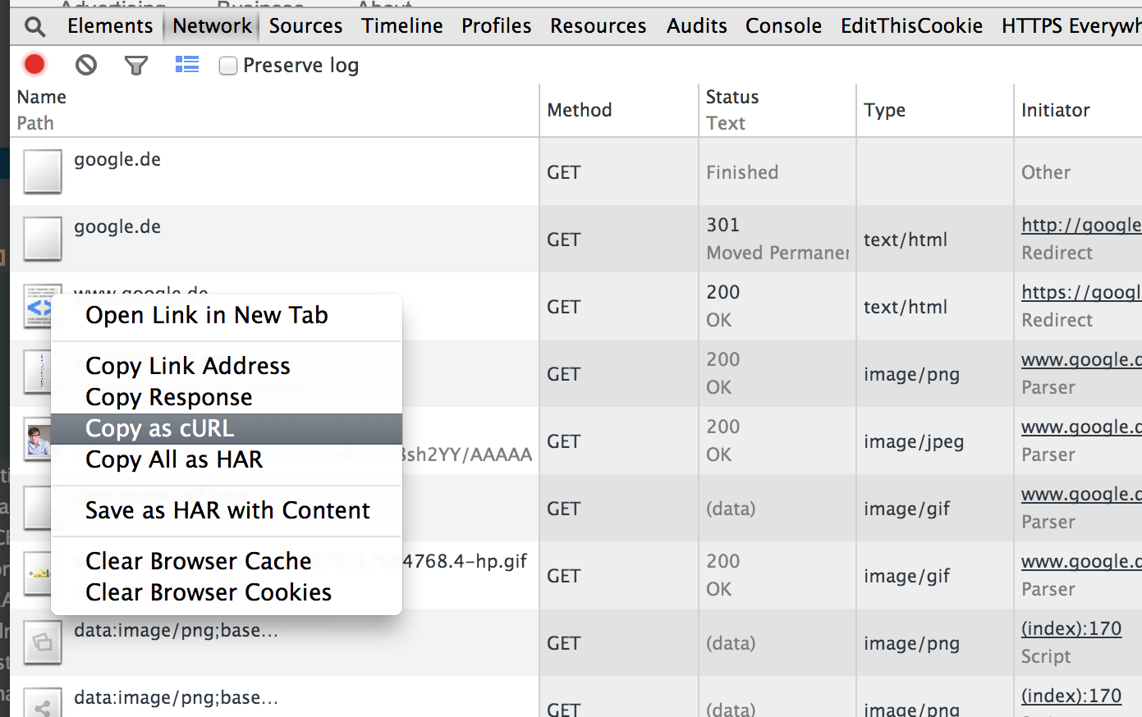Image resolution: width=1142 pixels, height=717 pixels.
Task: Click the image icon of the first data:image/png row
Action: [x=43, y=642]
